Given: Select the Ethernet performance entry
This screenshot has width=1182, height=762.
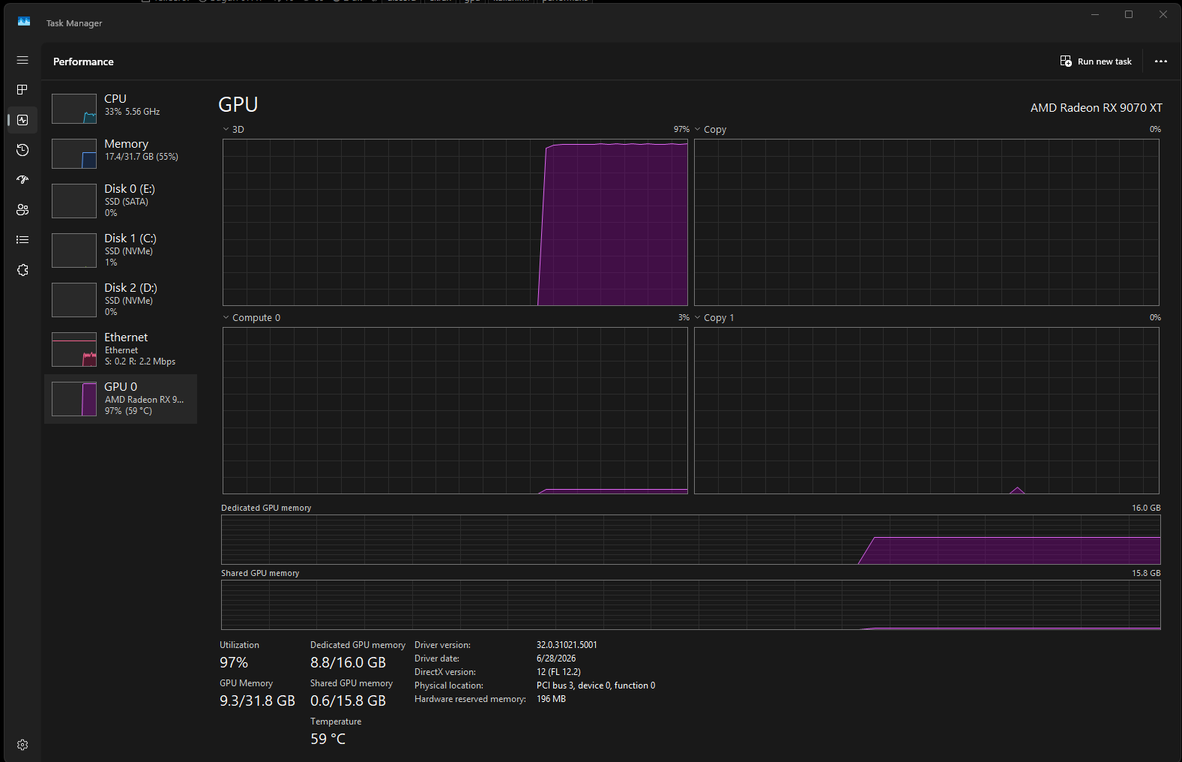Looking at the screenshot, I should [121, 349].
